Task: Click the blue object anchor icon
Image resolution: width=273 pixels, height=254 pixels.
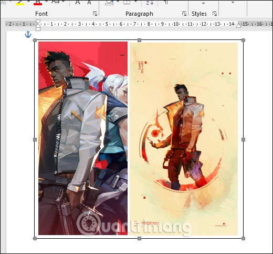Action: 28,34
